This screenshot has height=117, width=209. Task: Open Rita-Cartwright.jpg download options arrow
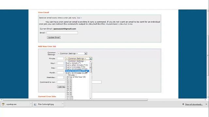point(63,104)
